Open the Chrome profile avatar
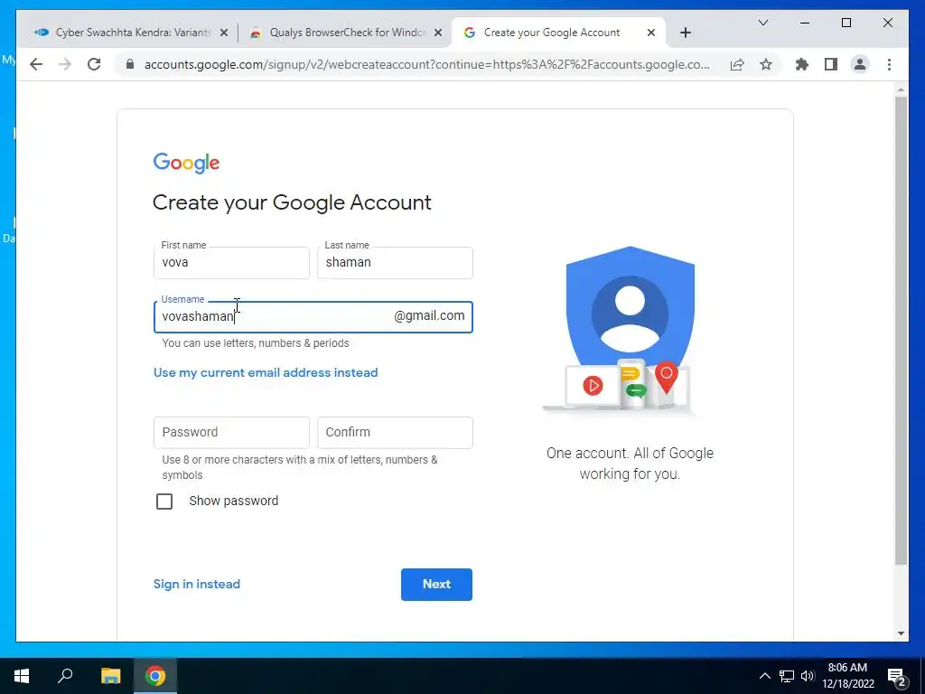 860,64
